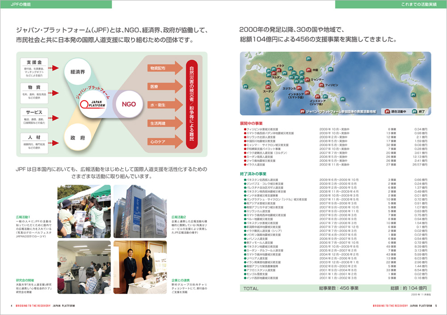Click 総事業数：456 事業 in TOTAL bar
Viewport: 447px width, 315px height.
coord(339,288)
